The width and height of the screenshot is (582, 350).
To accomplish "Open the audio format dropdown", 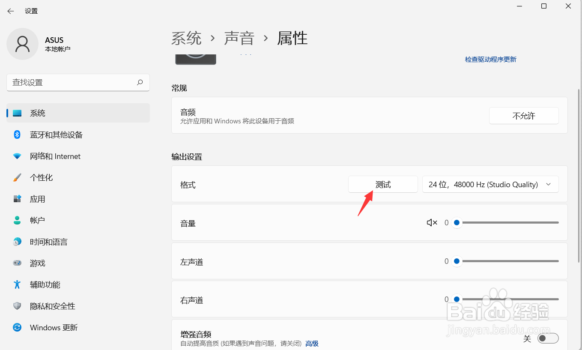I will 490,184.
